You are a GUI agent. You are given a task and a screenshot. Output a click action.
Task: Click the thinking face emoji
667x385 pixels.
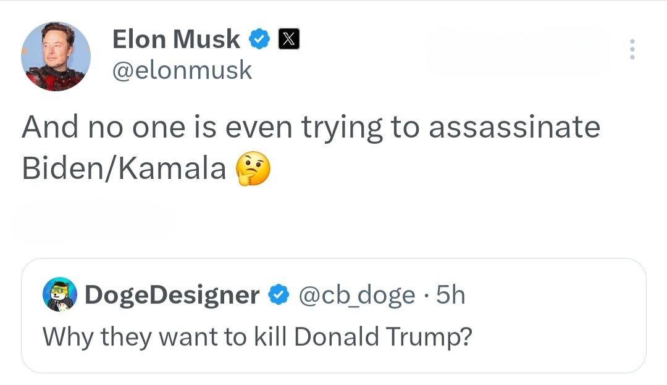(253, 169)
